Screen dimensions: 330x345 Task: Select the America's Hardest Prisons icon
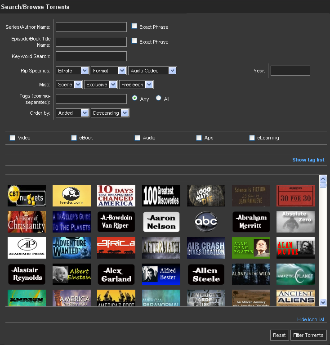pyautogui.click(x=206, y=298)
